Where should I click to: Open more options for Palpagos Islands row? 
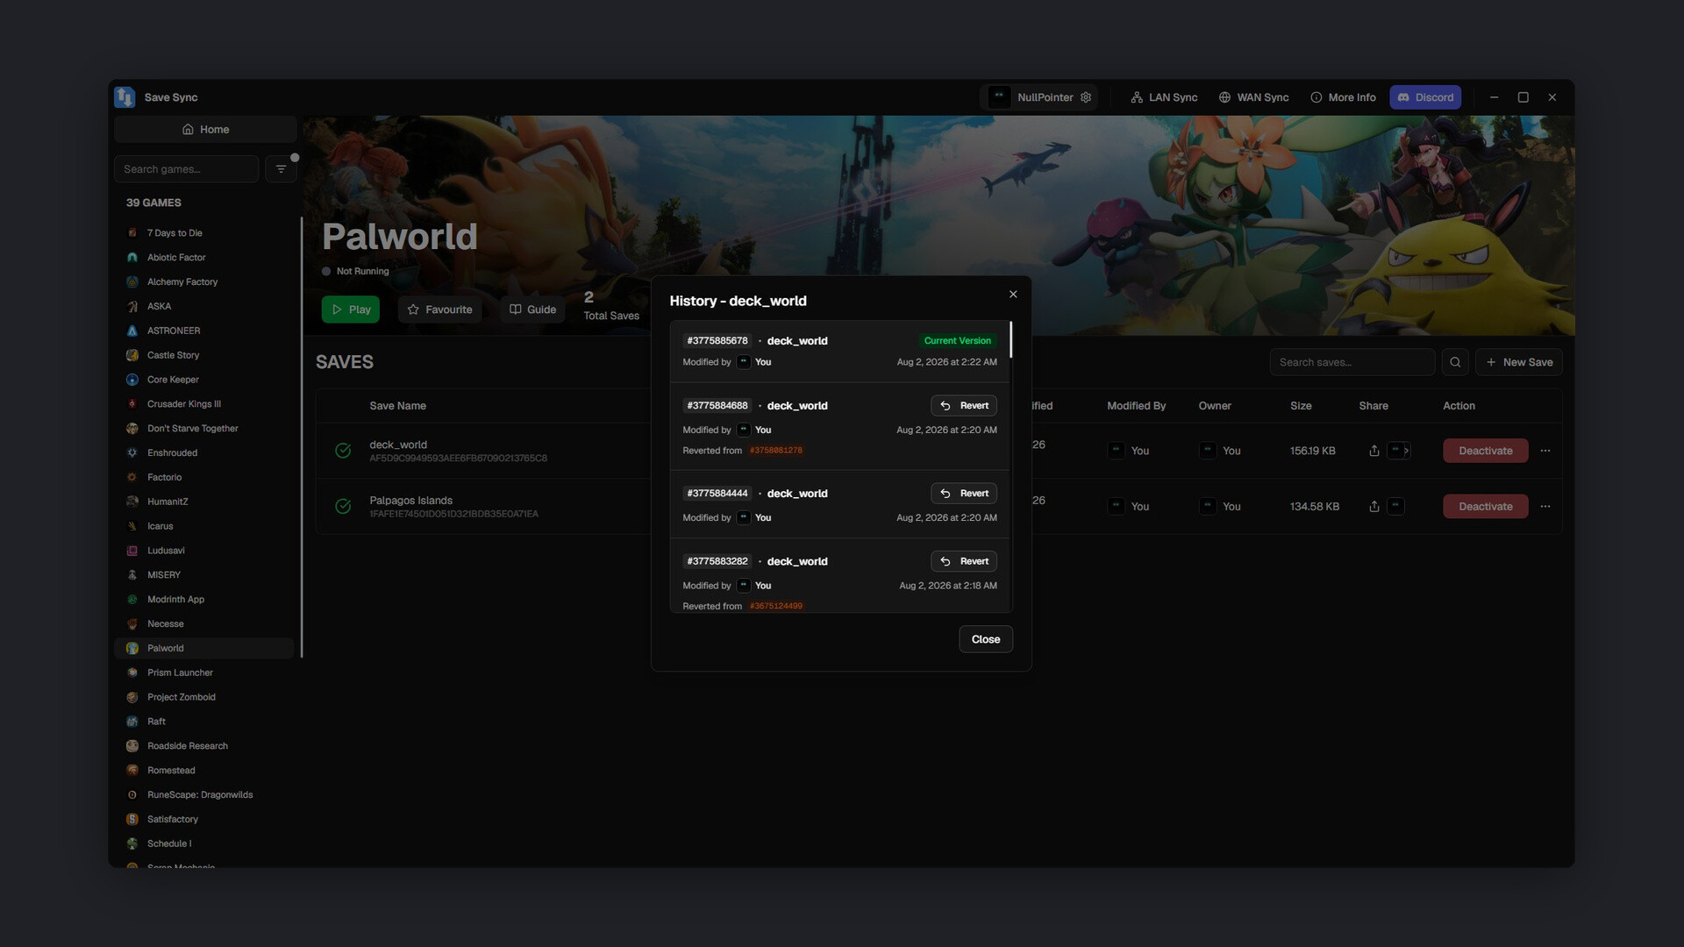coord(1545,507)
